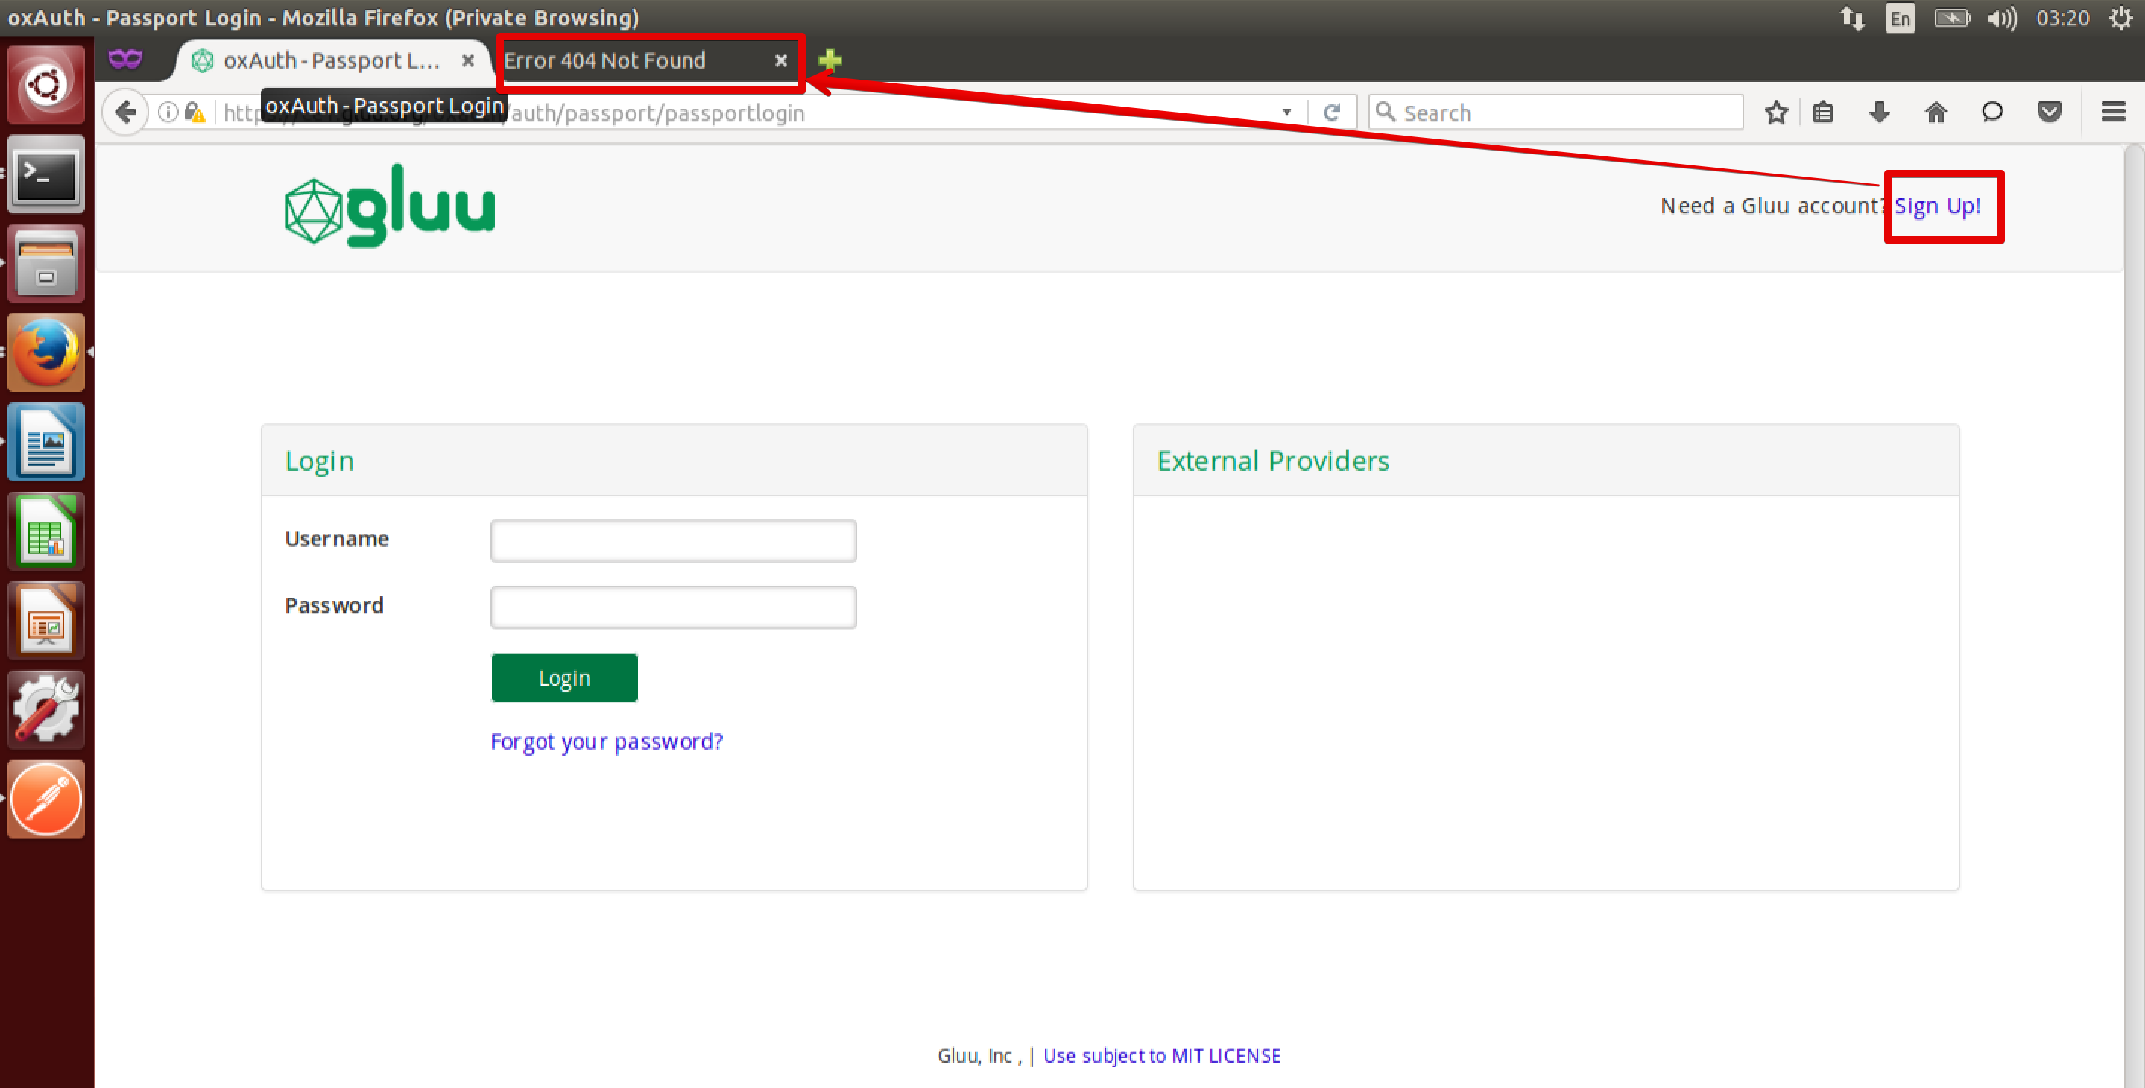
Task: Open LibreOffice Calc from the dock
Action: [45, 531]
